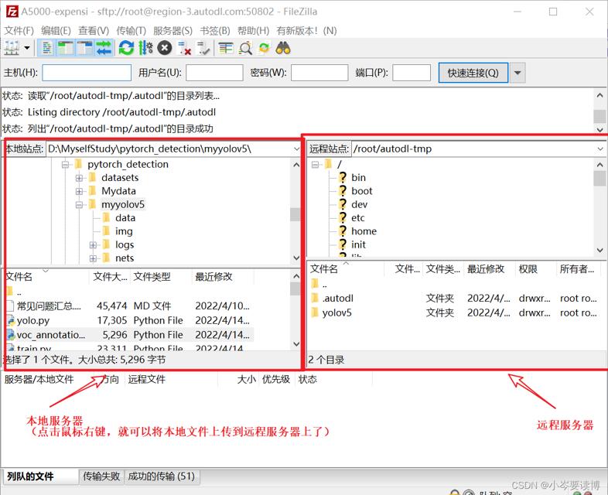
Task: Select img folder in local tree
Action: point(124,231)
